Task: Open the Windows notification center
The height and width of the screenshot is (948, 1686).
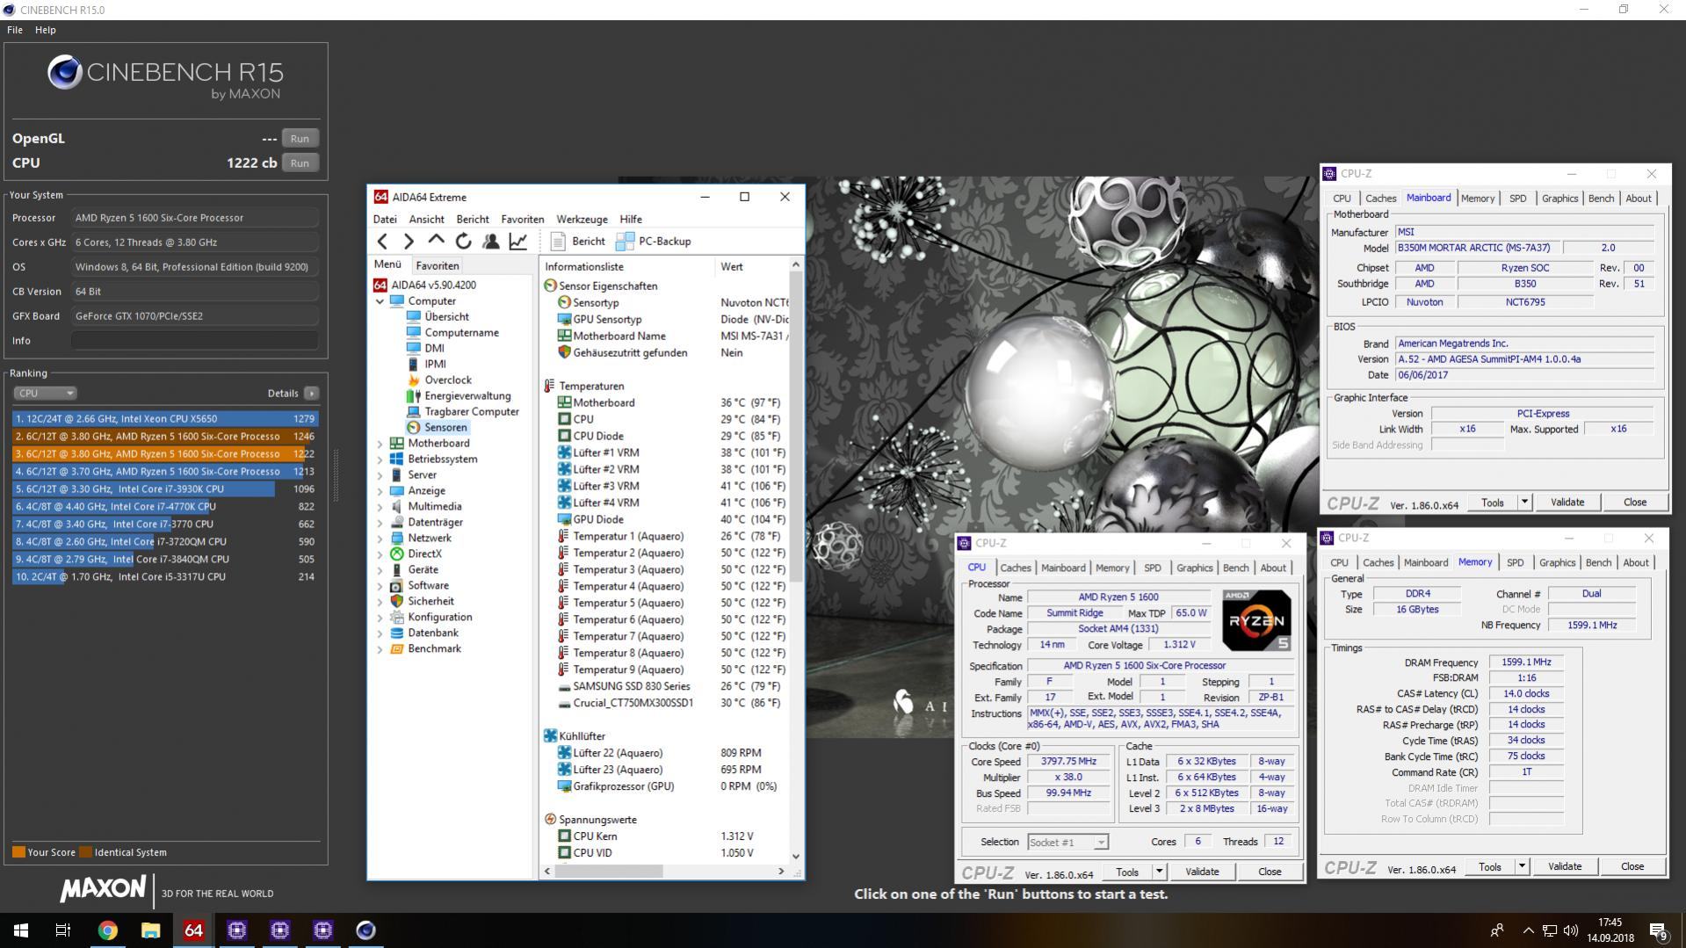Action: click(x=1659, y=930)
